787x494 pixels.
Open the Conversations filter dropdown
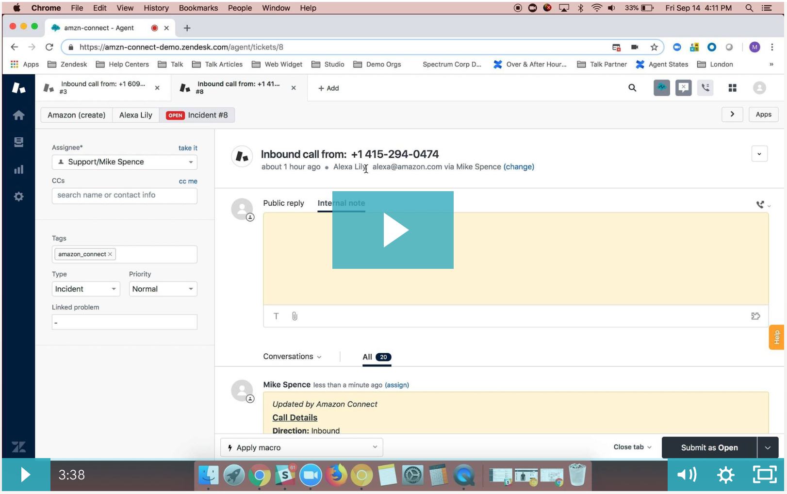coord(292,356)
